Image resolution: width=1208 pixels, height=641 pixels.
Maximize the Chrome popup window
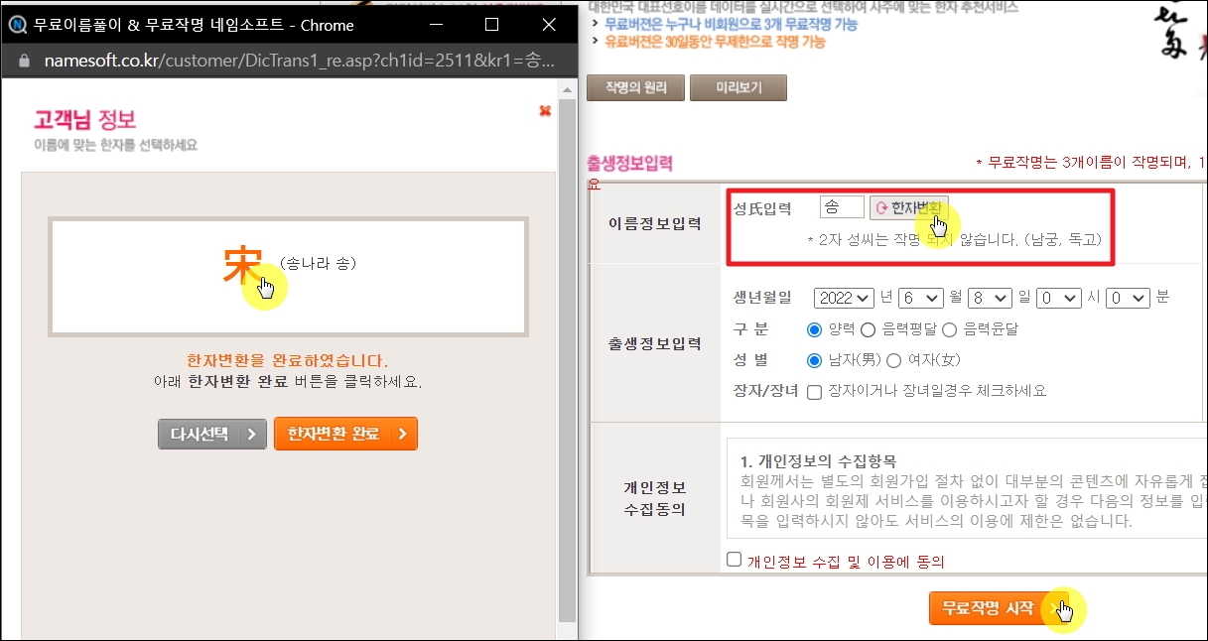(x=491, y=24)
